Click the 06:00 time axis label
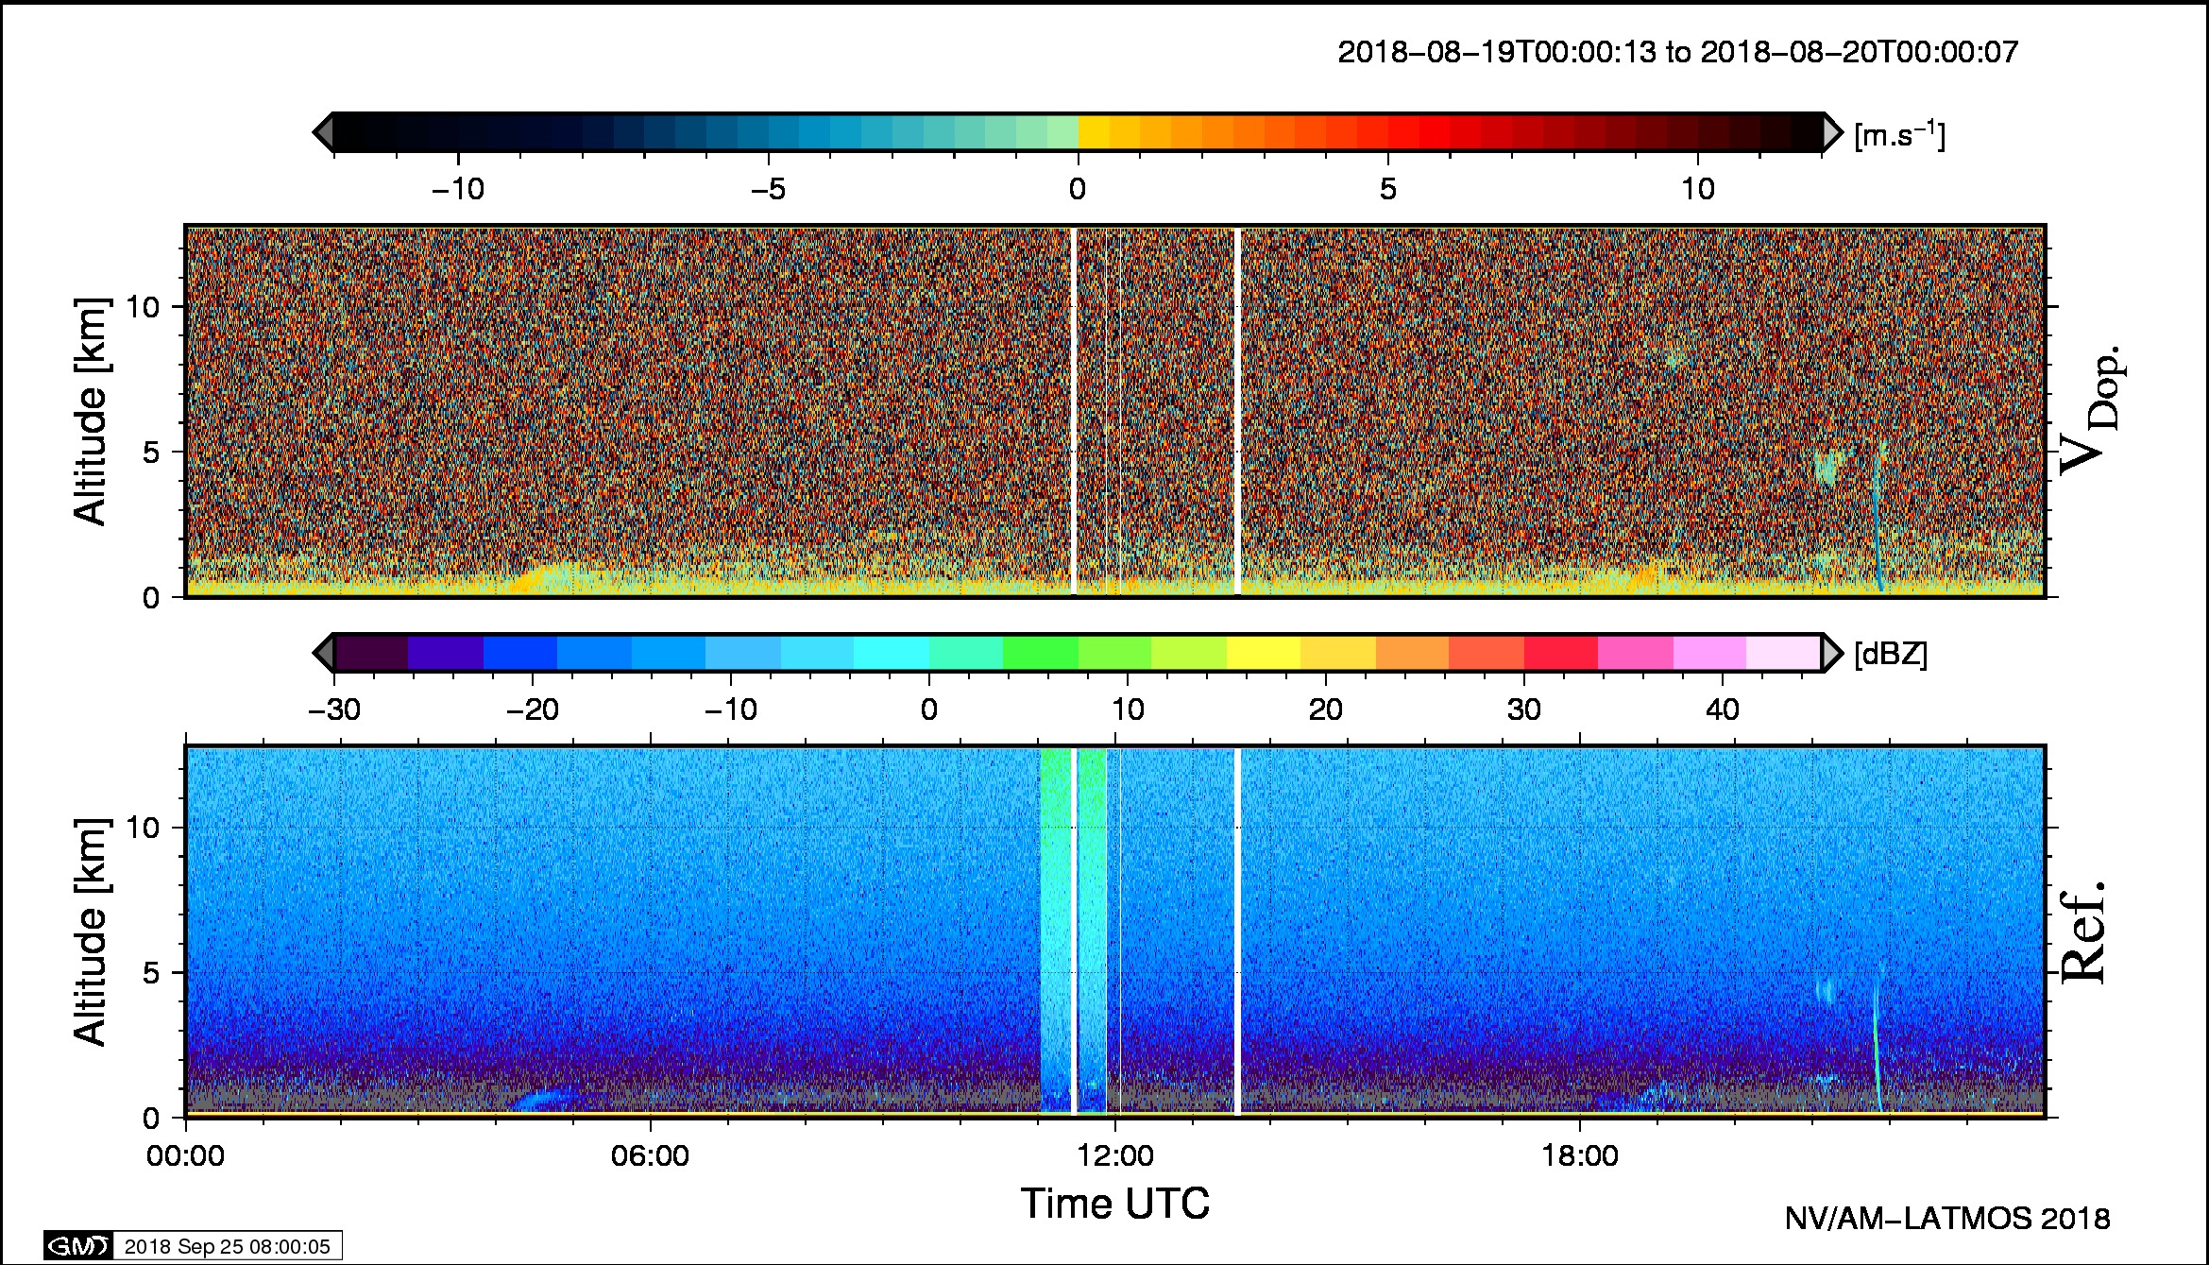Screen dimensions: 2209x1265 (x=650, y=1155)
